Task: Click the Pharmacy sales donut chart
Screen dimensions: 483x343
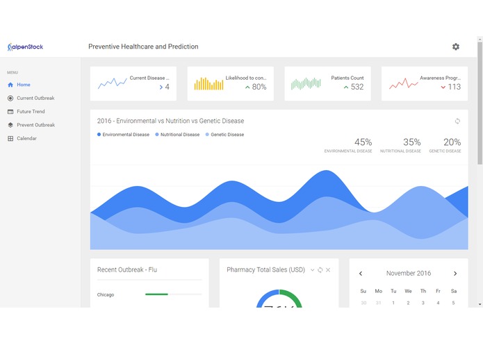Action: (x=279, y=299)
